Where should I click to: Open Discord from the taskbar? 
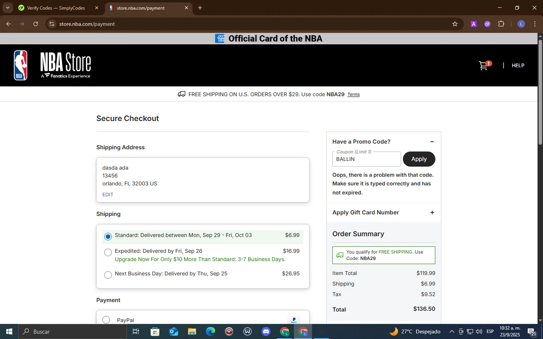point(266,331)
